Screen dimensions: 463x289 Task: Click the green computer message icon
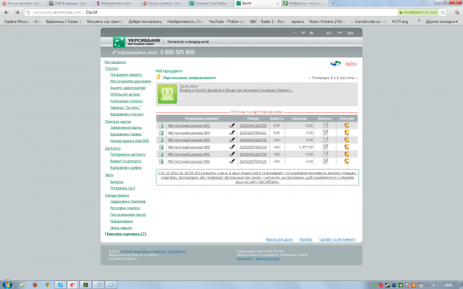pos(167,94)
